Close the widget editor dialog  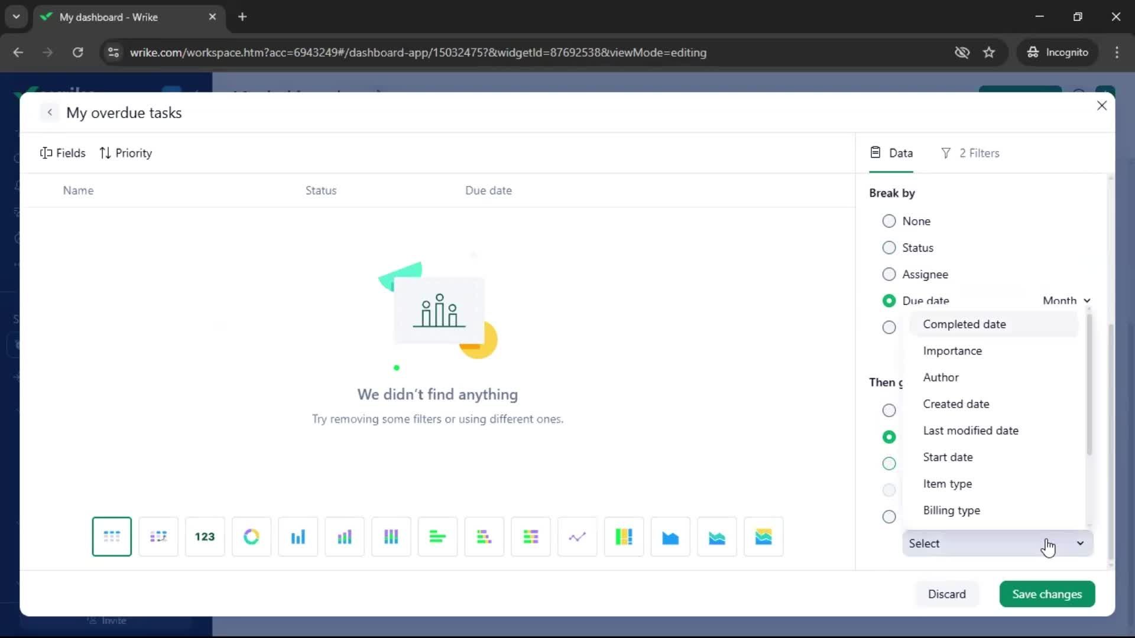[x=1101, y=106]
